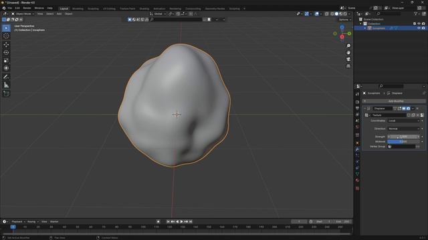Toggle X-ray mode in viewport header
The image size is (428, 240).
point(327,14)
